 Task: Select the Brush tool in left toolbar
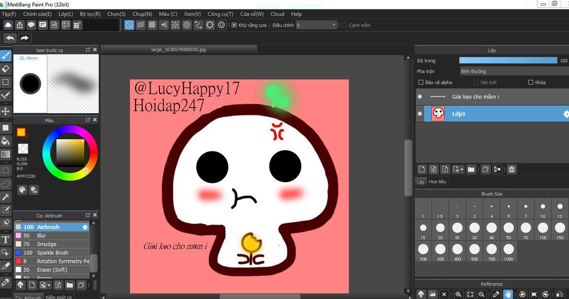(6, 56)
